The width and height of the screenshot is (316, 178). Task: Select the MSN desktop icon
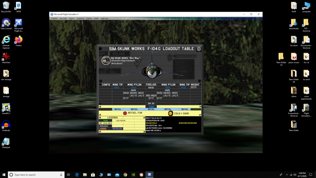pyautogui.click(x=18, y=7)
